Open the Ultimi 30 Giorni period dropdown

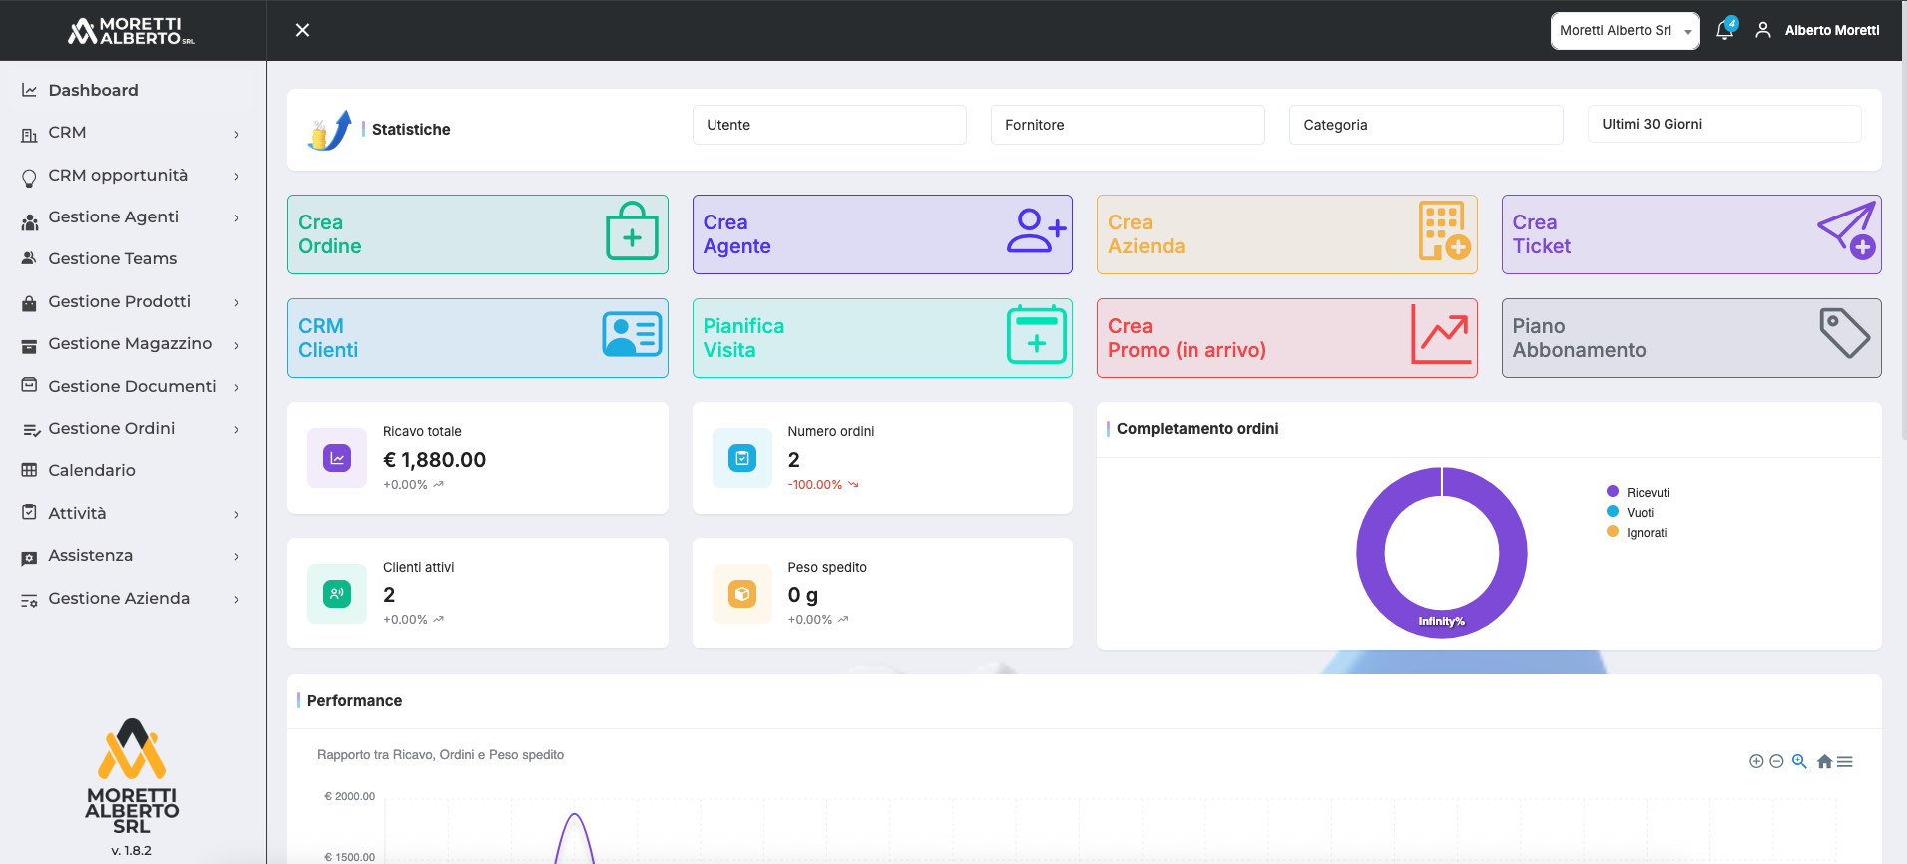[1723, 124]
